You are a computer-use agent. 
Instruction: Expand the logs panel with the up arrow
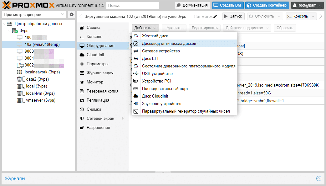pyautogui.click(x=319, y=178)
